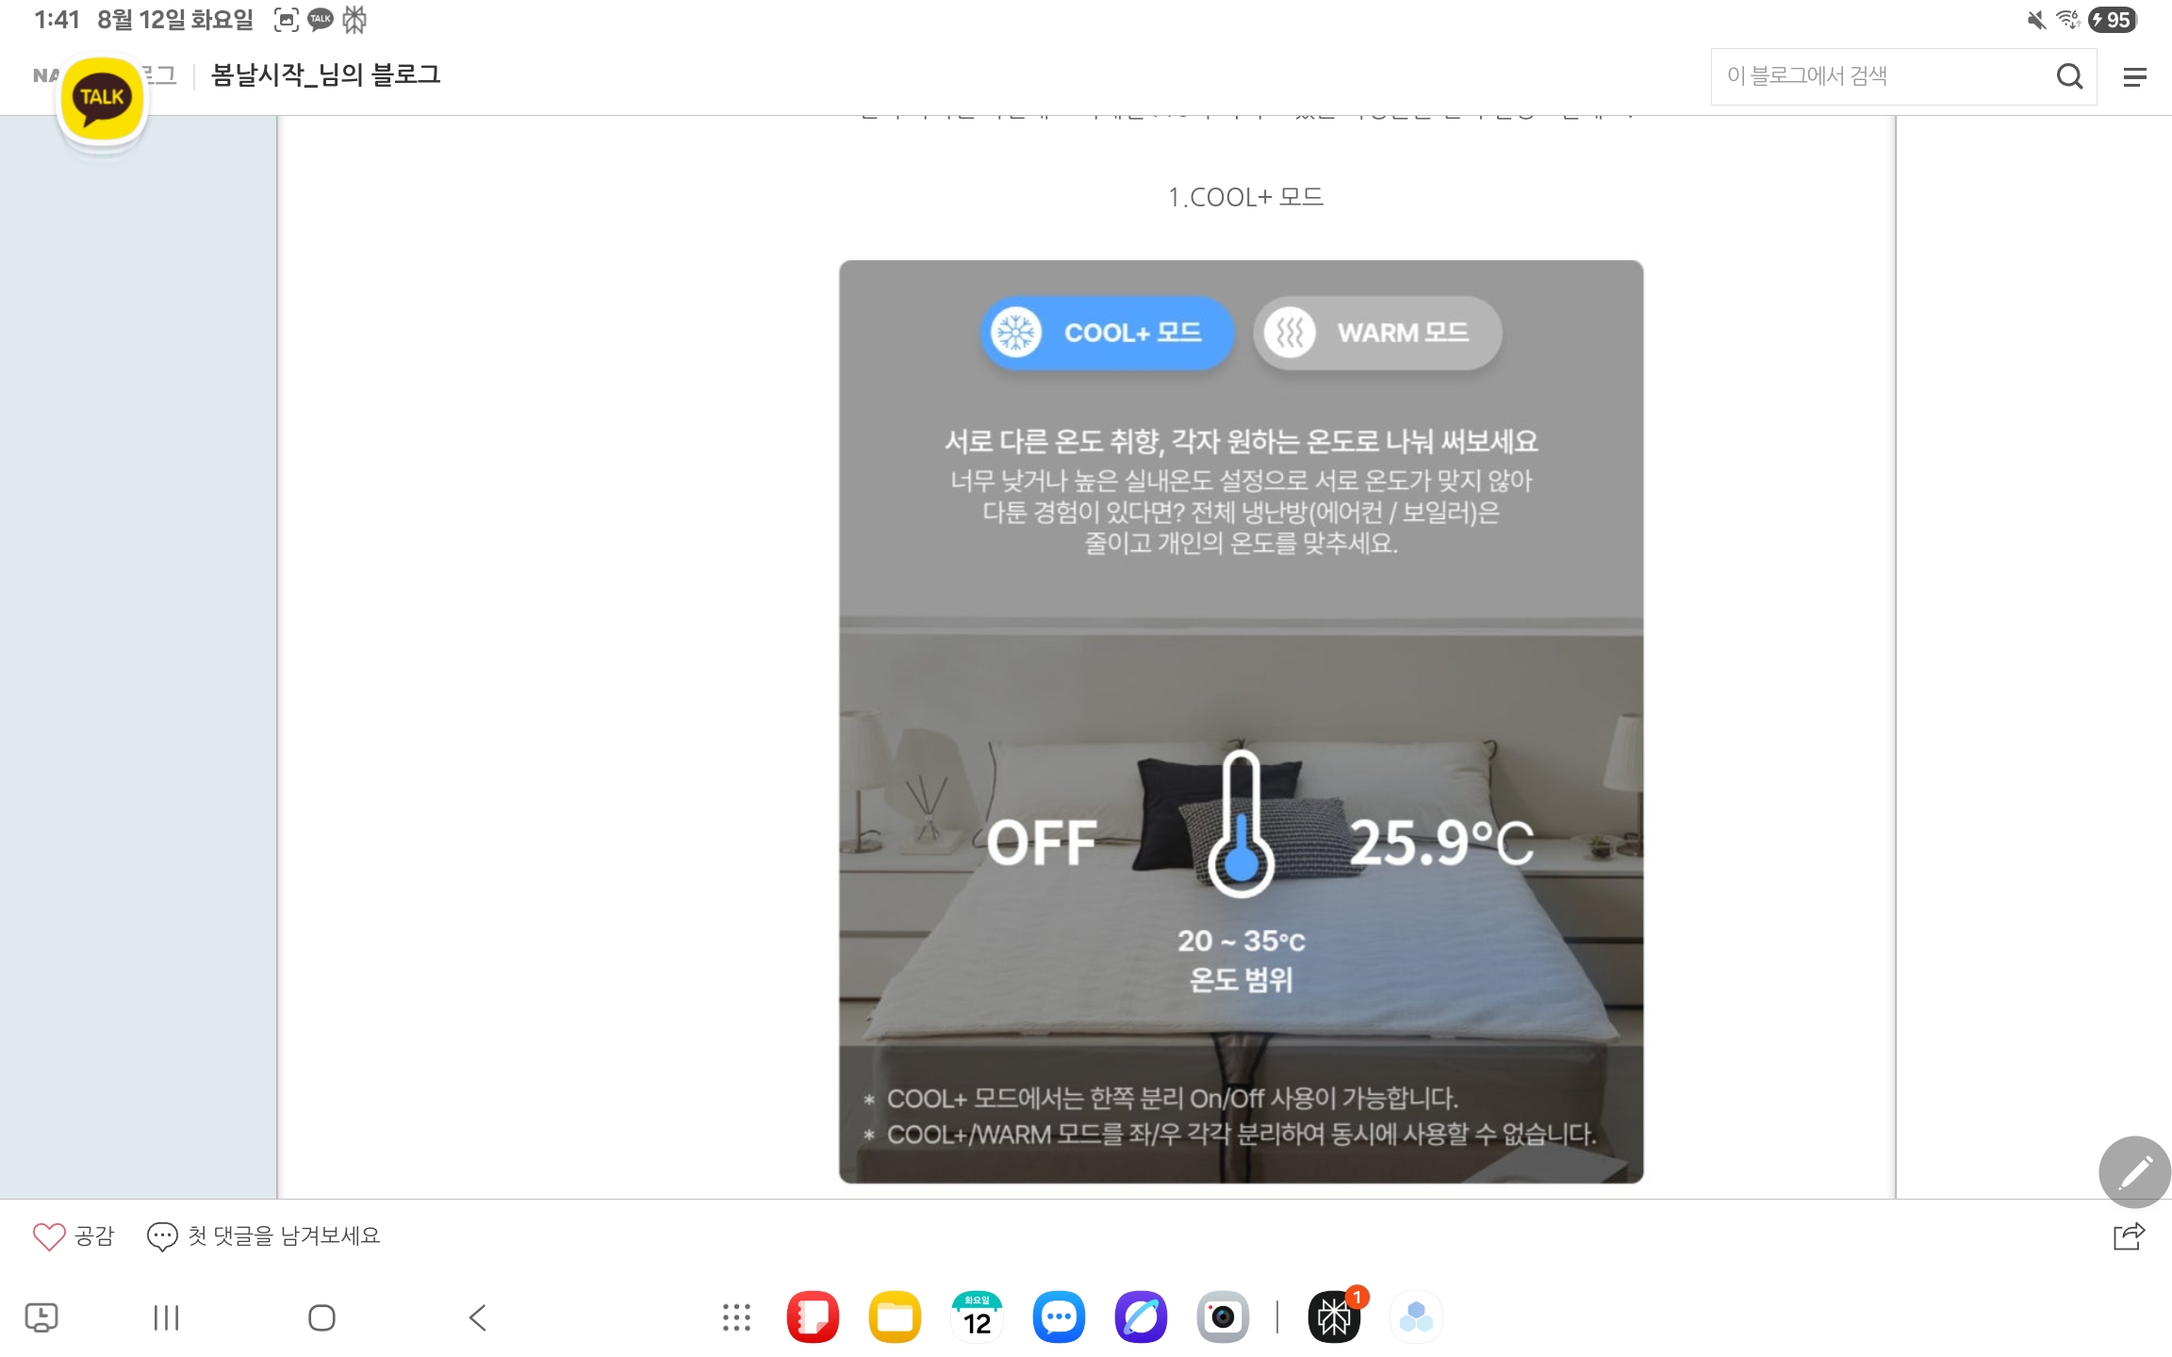Image resolution: width=2172 pixels, height=1357 pixels.
Task: Open the blue Messages app icon
Action: (1059, 1316)
